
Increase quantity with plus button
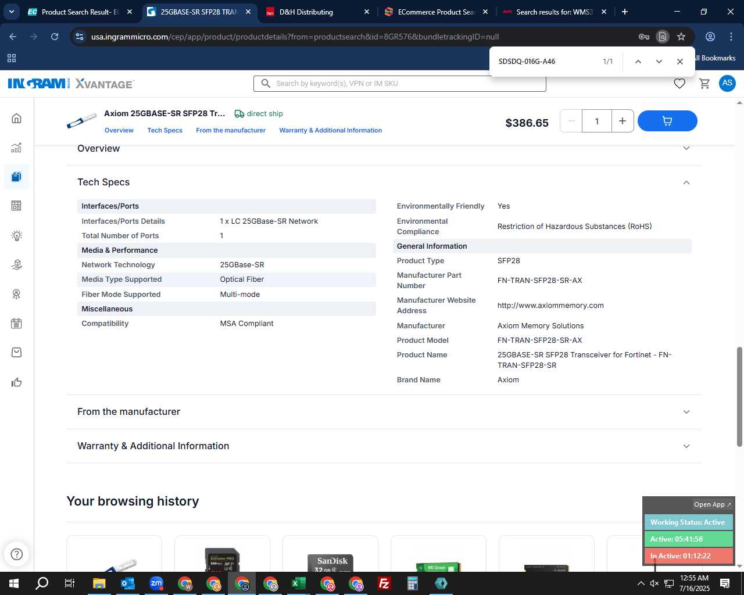point(622,121)
